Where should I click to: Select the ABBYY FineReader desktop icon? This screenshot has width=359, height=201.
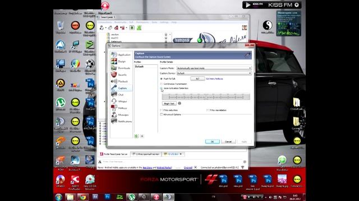(x=75, y=183)
